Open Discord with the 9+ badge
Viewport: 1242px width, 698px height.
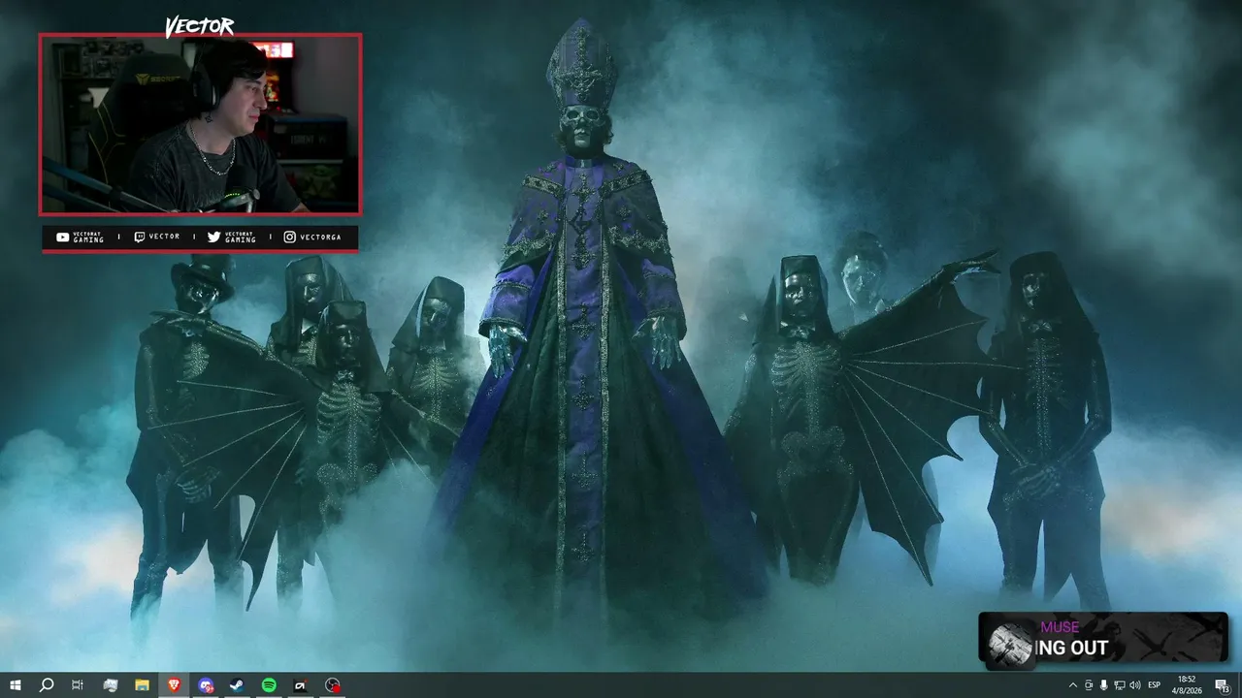[206, 685]
